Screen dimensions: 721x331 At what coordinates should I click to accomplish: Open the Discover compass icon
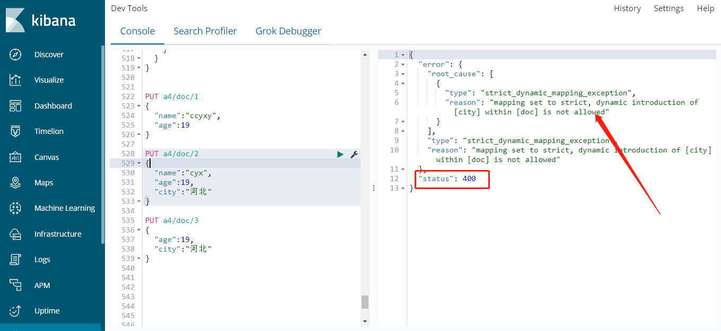pos(15,55)
